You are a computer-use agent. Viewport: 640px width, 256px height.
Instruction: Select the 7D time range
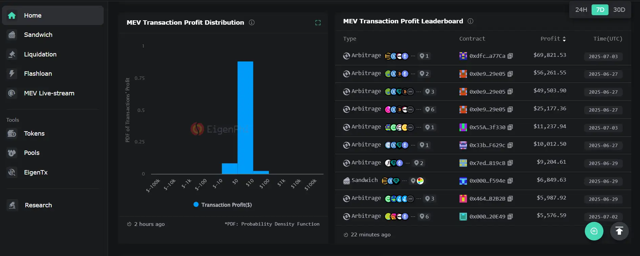[600, 10]
